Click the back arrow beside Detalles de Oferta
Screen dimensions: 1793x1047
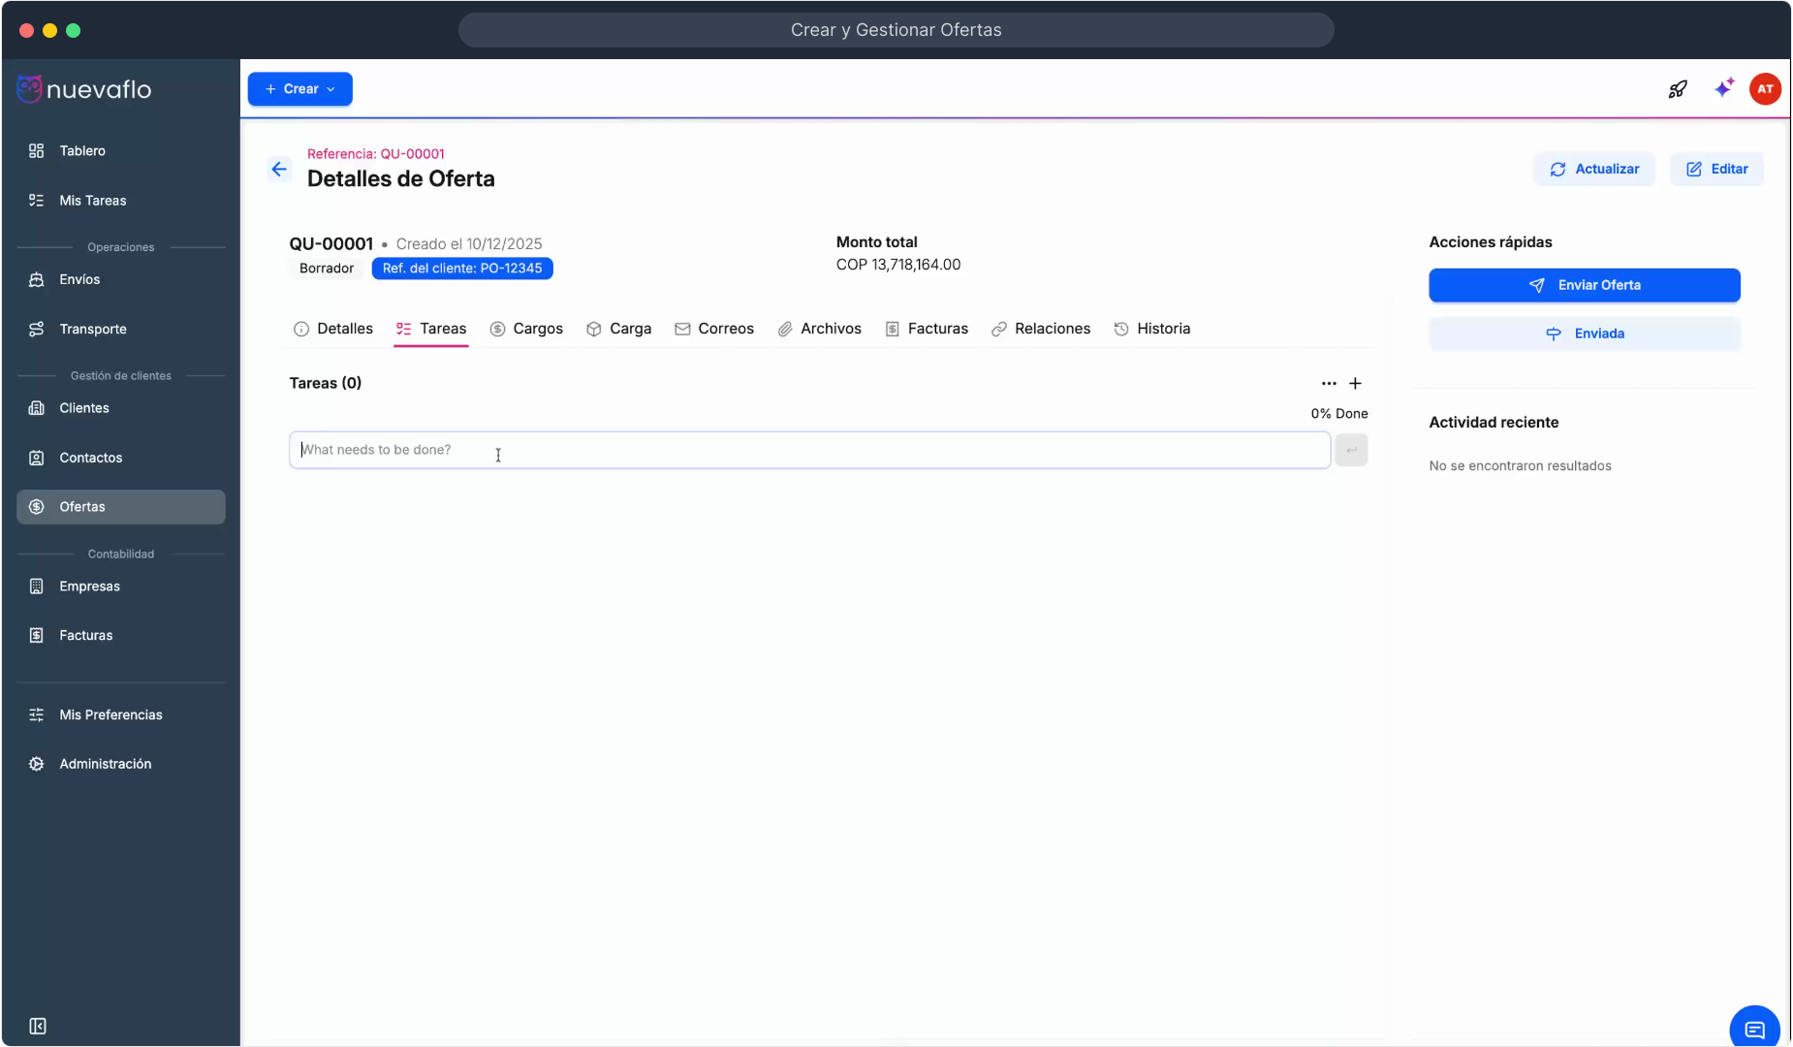click(x=279, y=170)
